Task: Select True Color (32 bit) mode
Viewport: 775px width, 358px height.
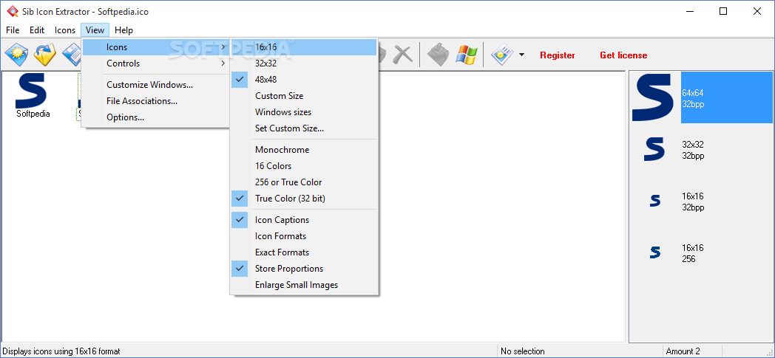Action: (x=304, y=199)
